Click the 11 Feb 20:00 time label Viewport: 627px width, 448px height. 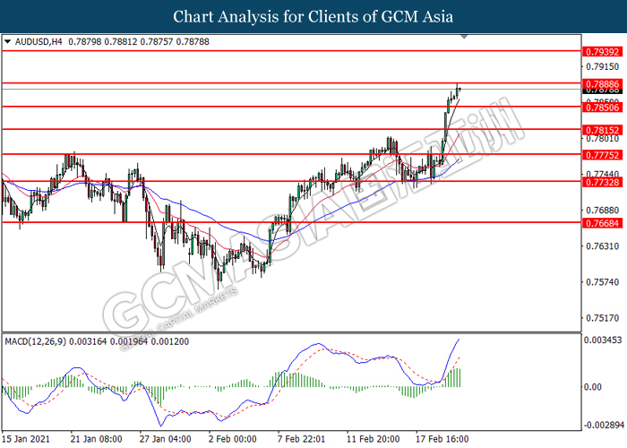[x=374, y=439]
